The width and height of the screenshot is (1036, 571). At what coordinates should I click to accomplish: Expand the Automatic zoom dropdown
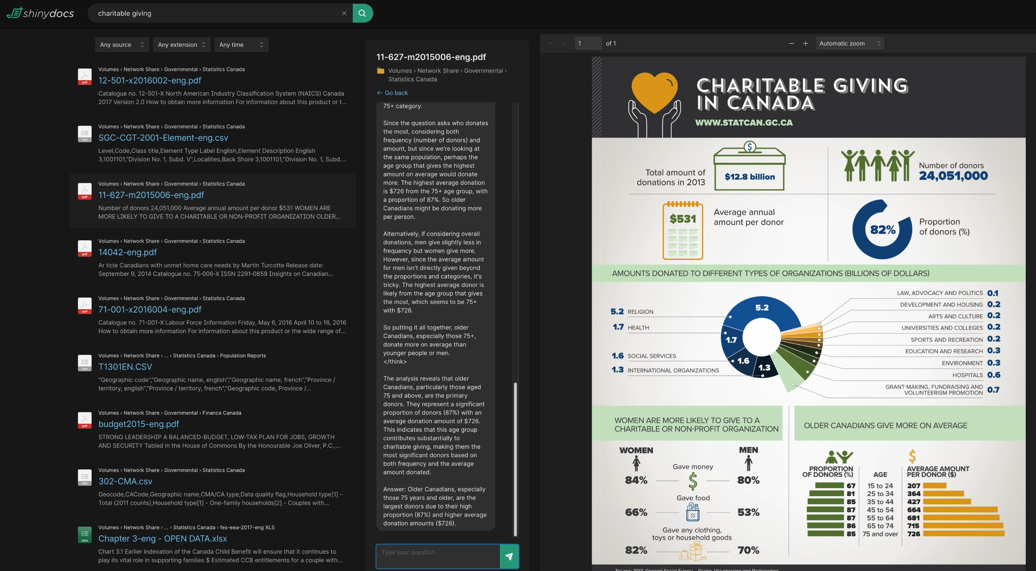coord(849,43)
